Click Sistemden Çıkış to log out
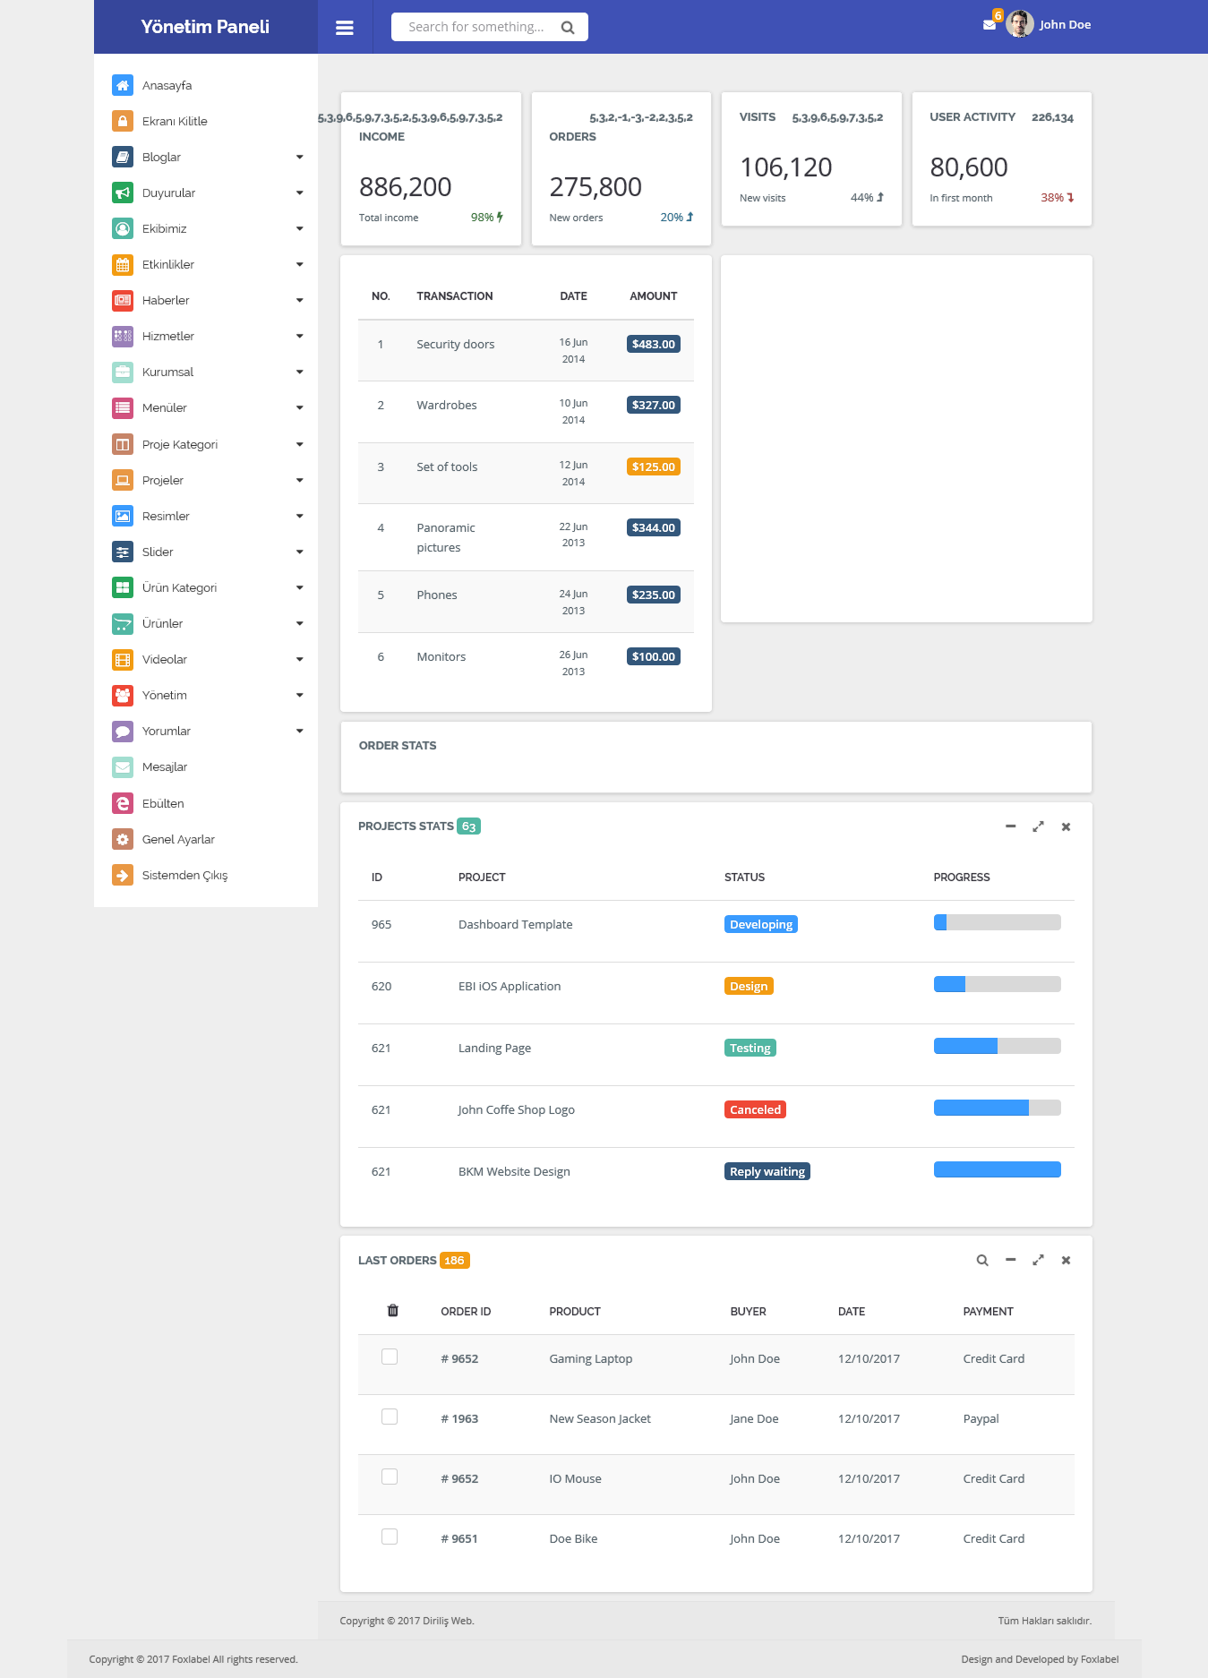This screenshot has height=1678, width=1208. (184, 876)
